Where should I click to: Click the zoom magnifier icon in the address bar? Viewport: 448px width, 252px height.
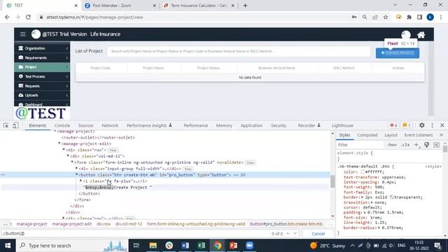pos(365,17)
